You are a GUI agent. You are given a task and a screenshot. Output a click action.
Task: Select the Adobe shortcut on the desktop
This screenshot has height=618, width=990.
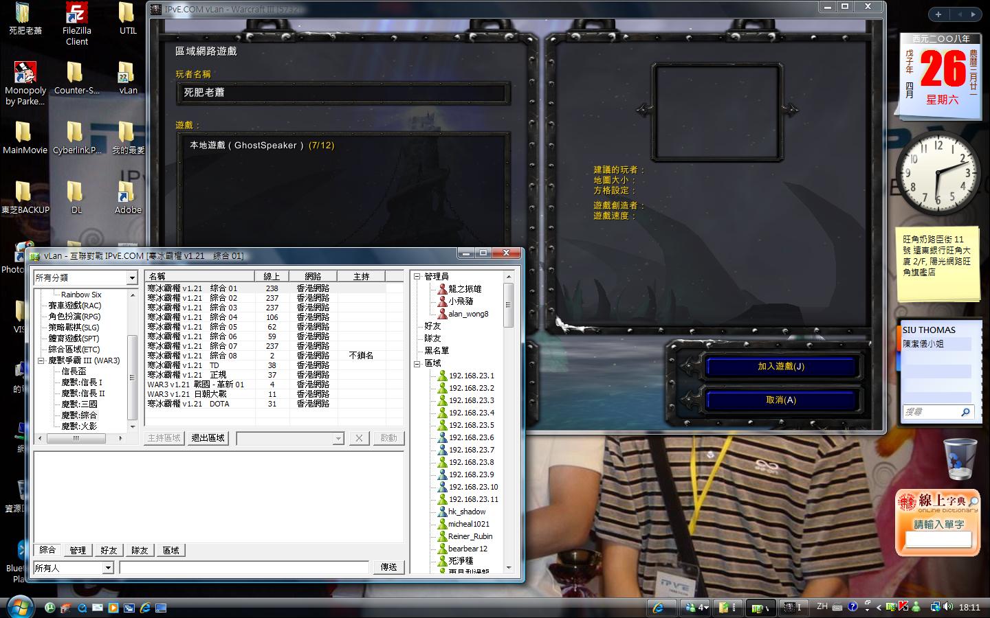click(128, 198)
